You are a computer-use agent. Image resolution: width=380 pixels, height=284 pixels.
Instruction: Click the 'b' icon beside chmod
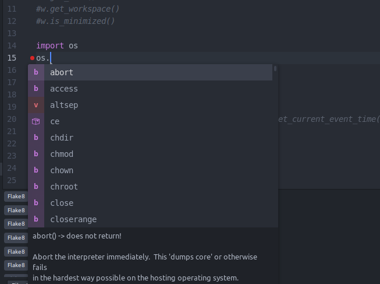36,154
